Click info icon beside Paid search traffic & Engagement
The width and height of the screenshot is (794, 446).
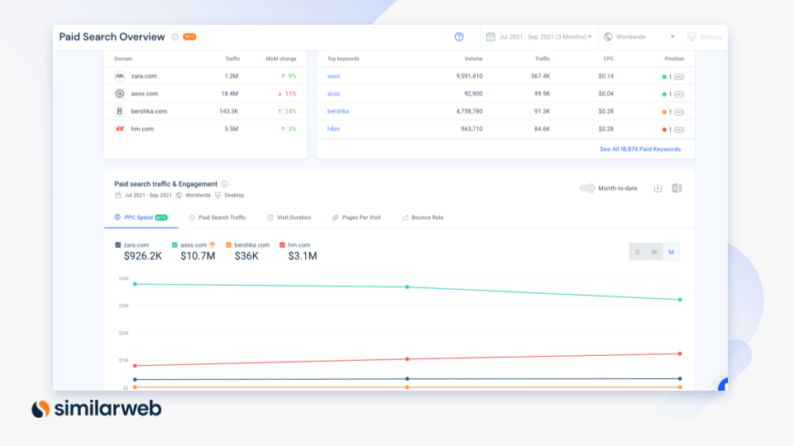(x=224, y=184)
